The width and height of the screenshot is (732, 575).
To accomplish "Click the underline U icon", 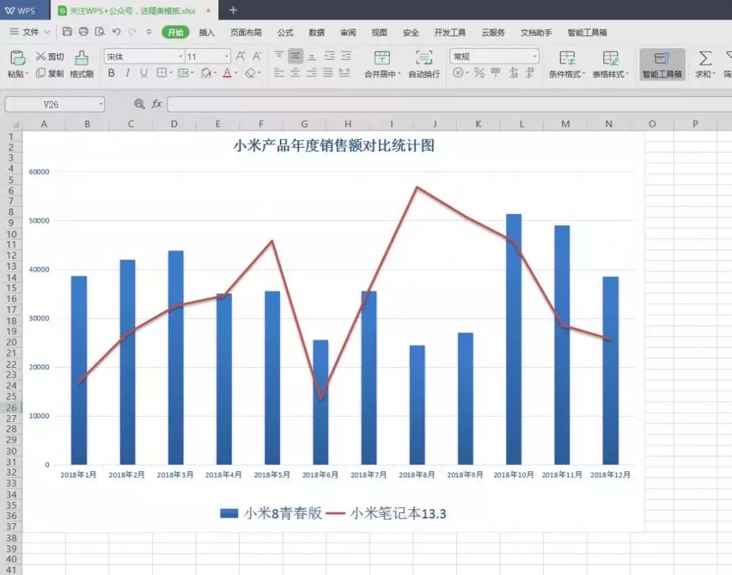I will point(144,74).
